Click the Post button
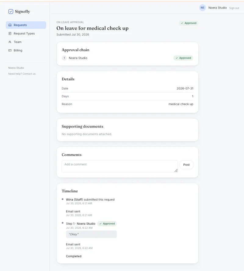The height and width of the screenshot is (271, 244). tap(186, 165)
